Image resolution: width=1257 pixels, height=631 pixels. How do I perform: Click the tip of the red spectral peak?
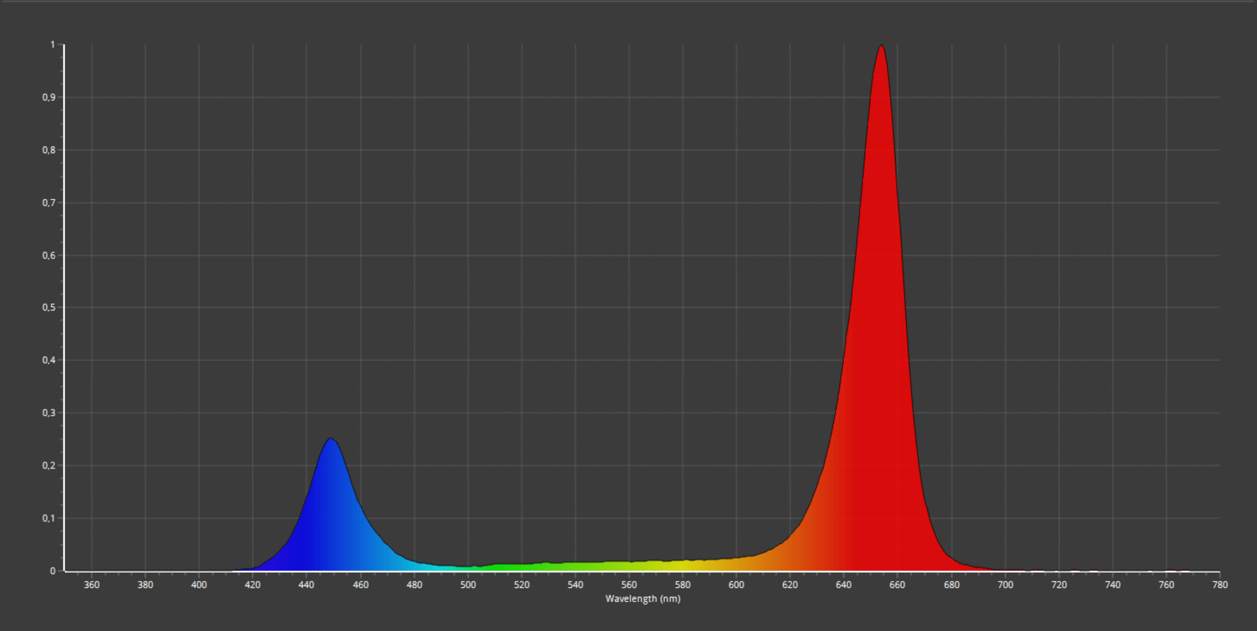click(881, 46)
